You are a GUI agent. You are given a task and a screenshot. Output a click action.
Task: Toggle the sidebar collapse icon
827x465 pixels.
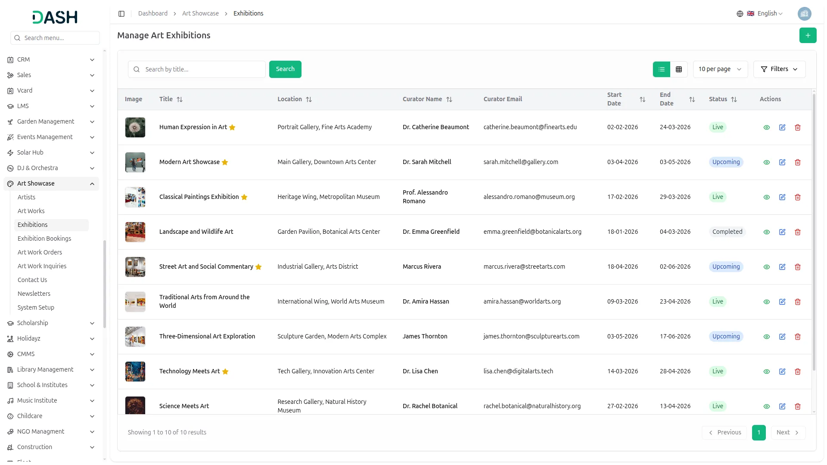[x=121, y=14]
